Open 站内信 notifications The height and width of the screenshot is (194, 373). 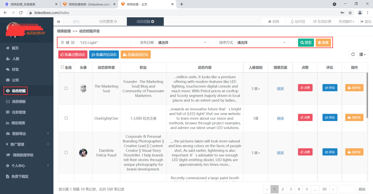point(298,21)
